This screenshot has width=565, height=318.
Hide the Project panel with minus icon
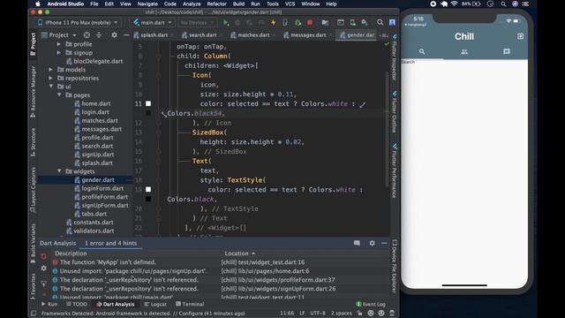point(125,35)
